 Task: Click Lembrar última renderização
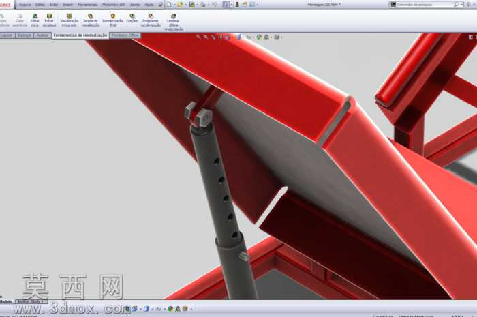(x=173, y=22)
